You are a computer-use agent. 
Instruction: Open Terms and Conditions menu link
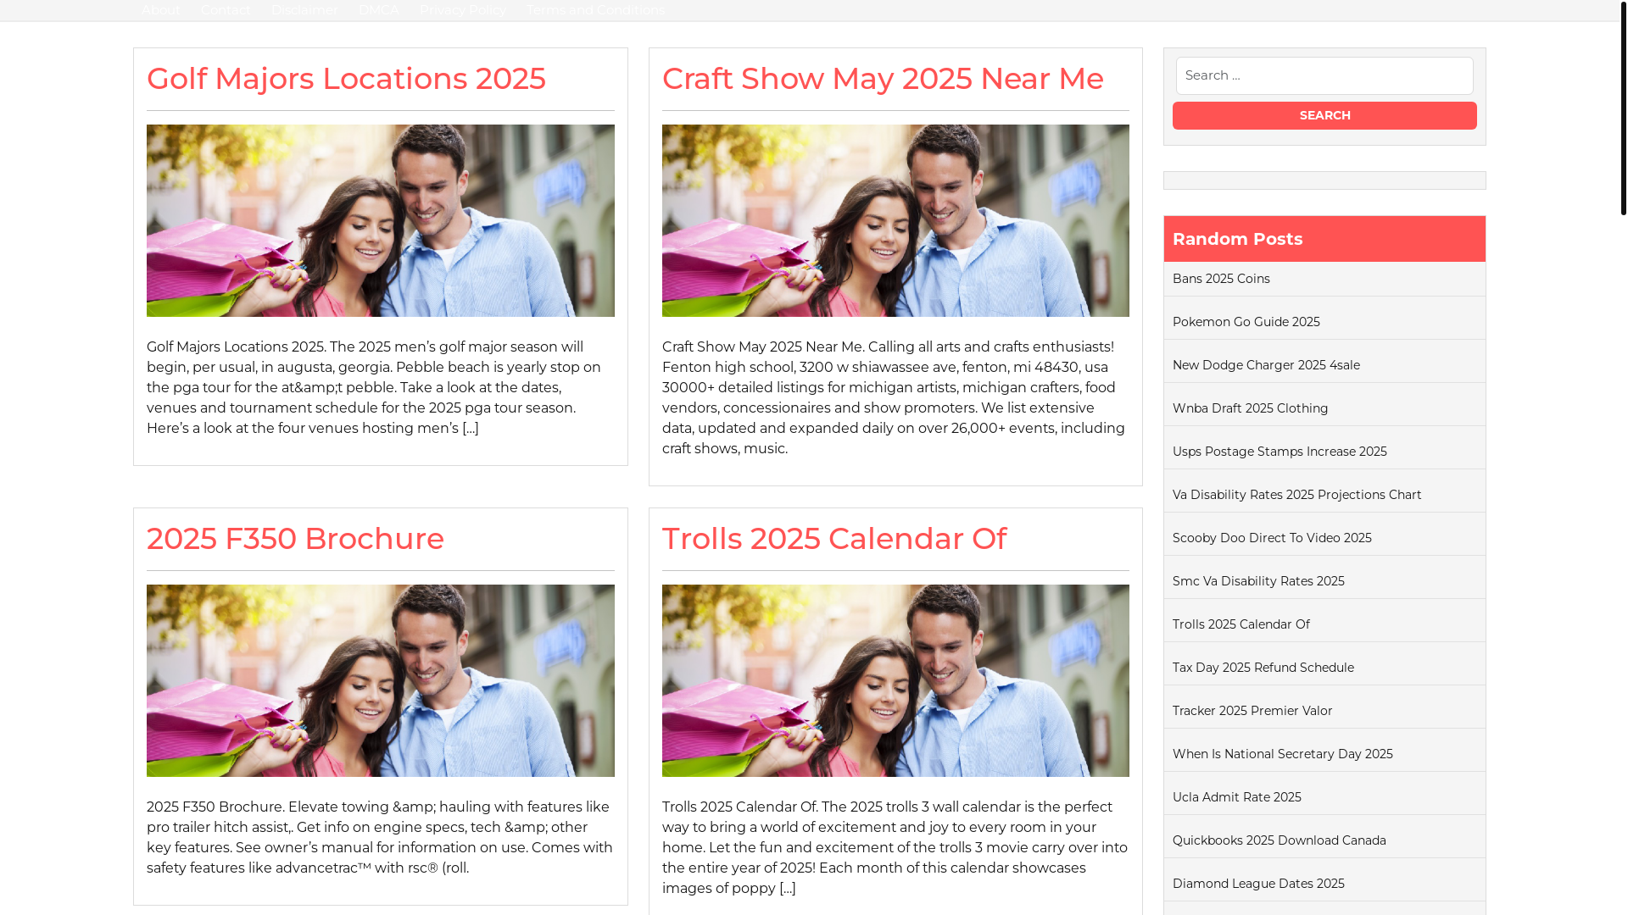(595, 10)
